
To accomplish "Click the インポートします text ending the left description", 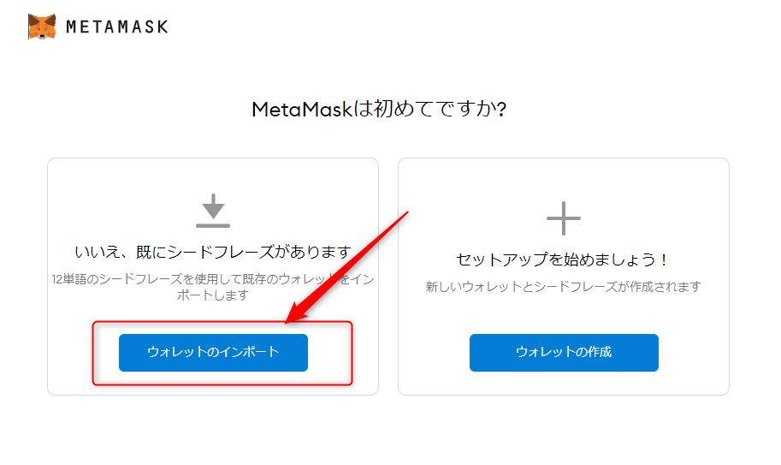I will tap(213, 295).
